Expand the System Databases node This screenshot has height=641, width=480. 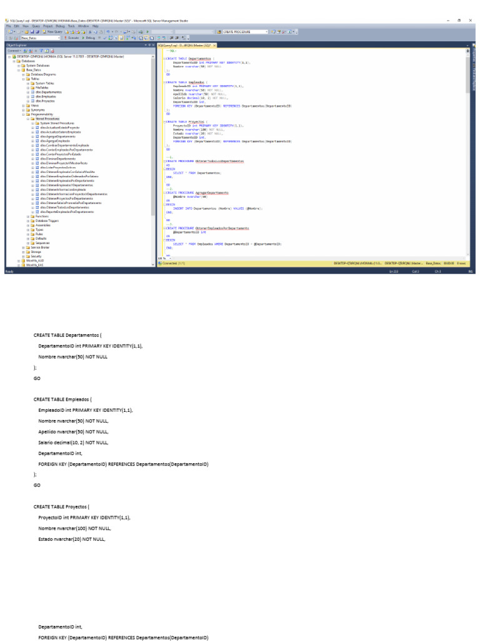(x=18, y=65)
